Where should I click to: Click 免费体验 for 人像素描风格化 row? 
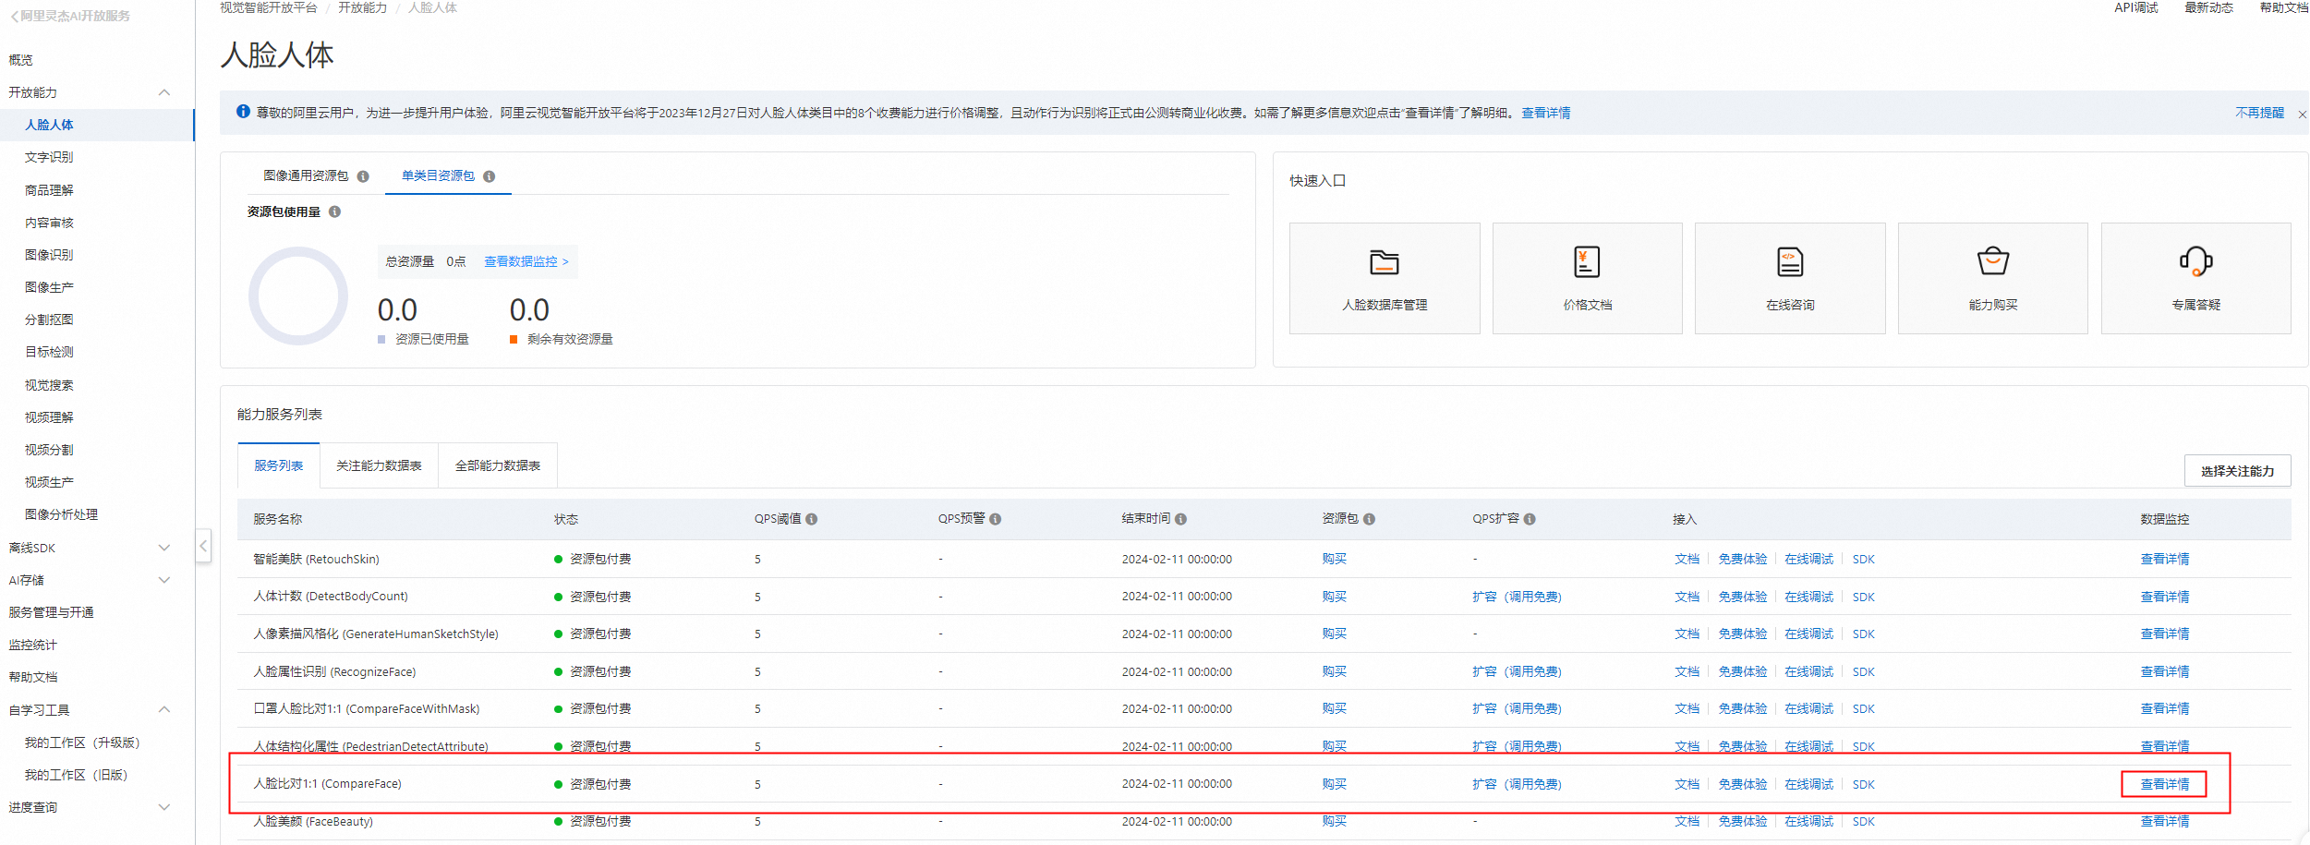(x=1742, y=634)
